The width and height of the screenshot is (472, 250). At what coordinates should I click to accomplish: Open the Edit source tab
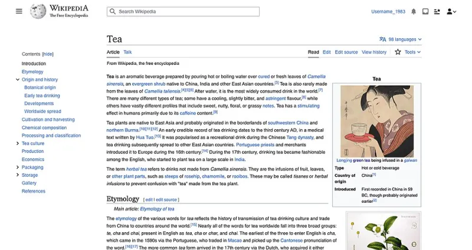pyautogui.click(x=346, y=52)
